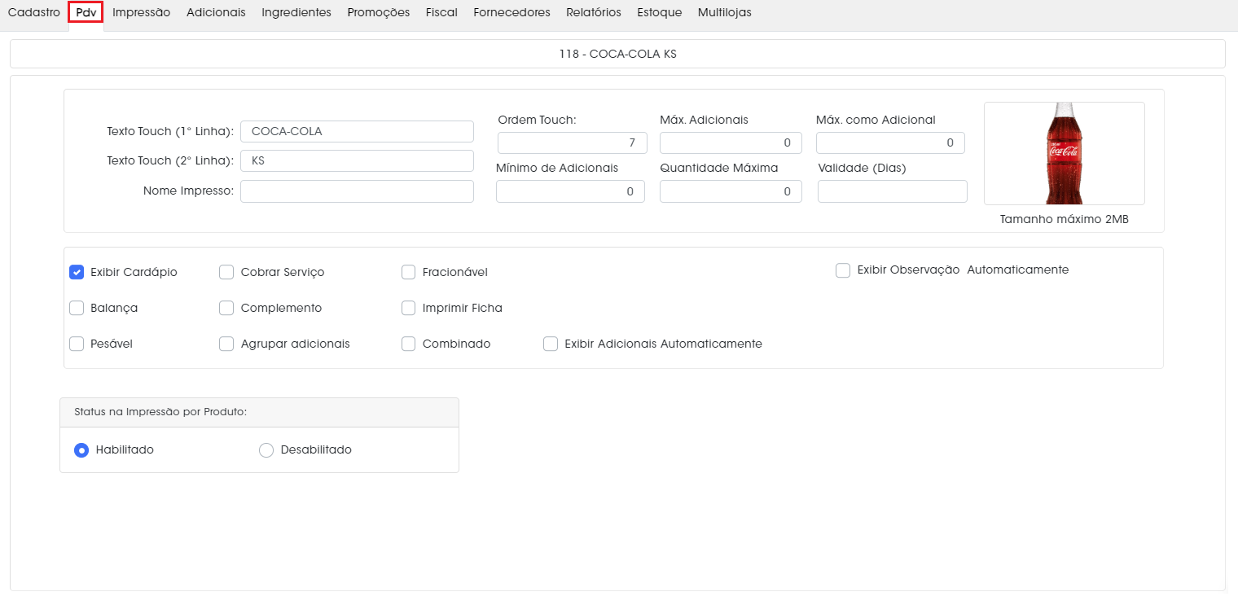Click the Validade (Dias) field
This screenshot has height=605, width=1238.
point(893,191)
